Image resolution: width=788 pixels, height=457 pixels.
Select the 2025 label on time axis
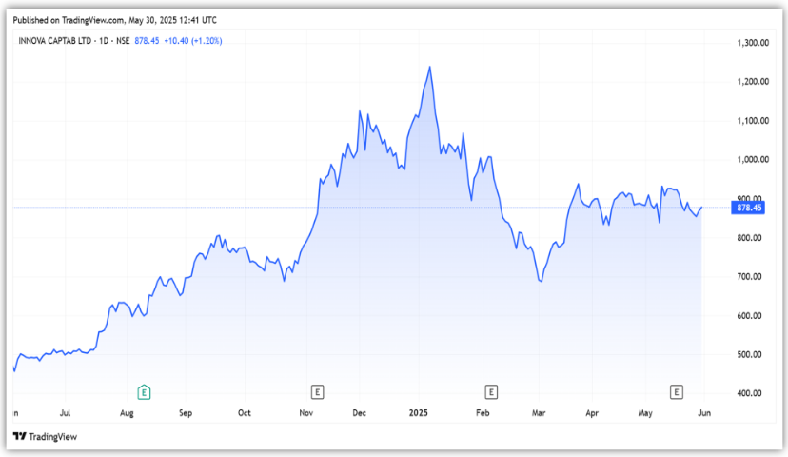click(420, 414)
